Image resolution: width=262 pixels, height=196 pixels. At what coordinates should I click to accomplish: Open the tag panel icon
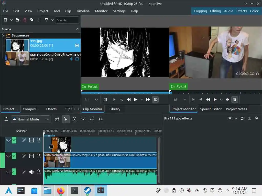coord(32,20)
